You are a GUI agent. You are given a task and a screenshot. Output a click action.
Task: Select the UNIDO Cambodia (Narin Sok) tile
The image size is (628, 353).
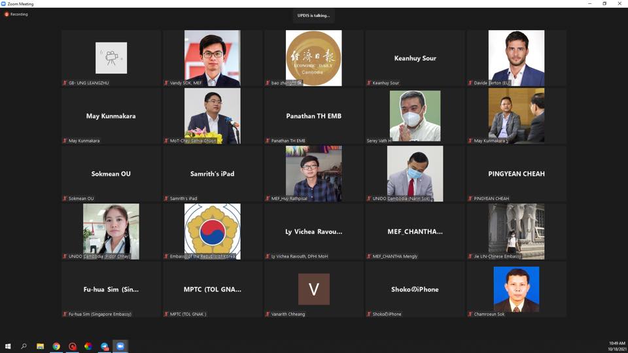pos(415,174)
